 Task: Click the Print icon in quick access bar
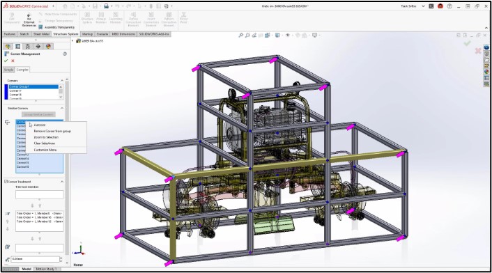tap(107, 6)
